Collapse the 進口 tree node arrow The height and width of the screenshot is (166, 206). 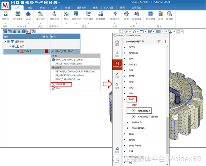[10, 47]
